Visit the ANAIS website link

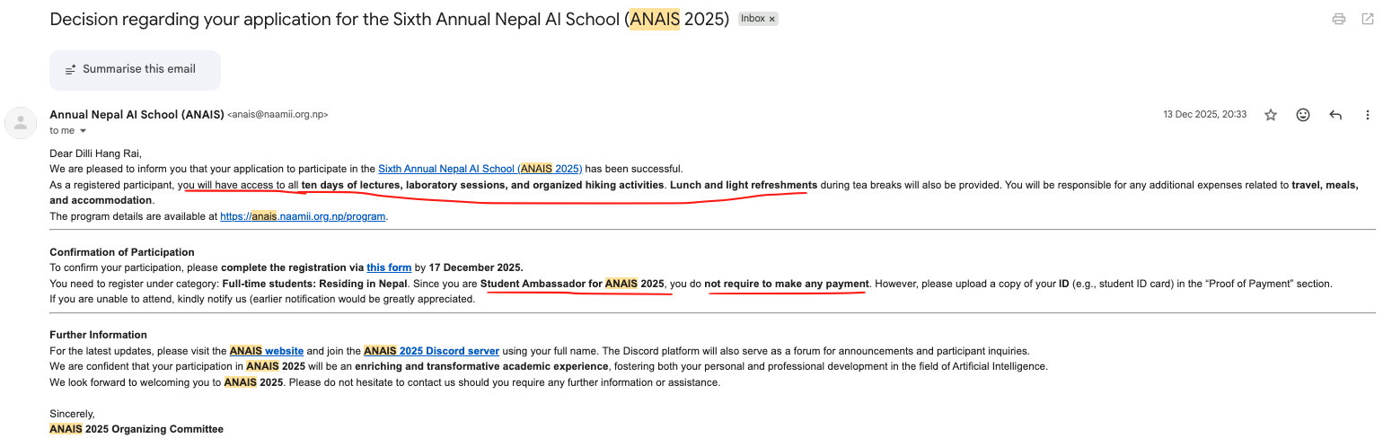tap(267, 351)
